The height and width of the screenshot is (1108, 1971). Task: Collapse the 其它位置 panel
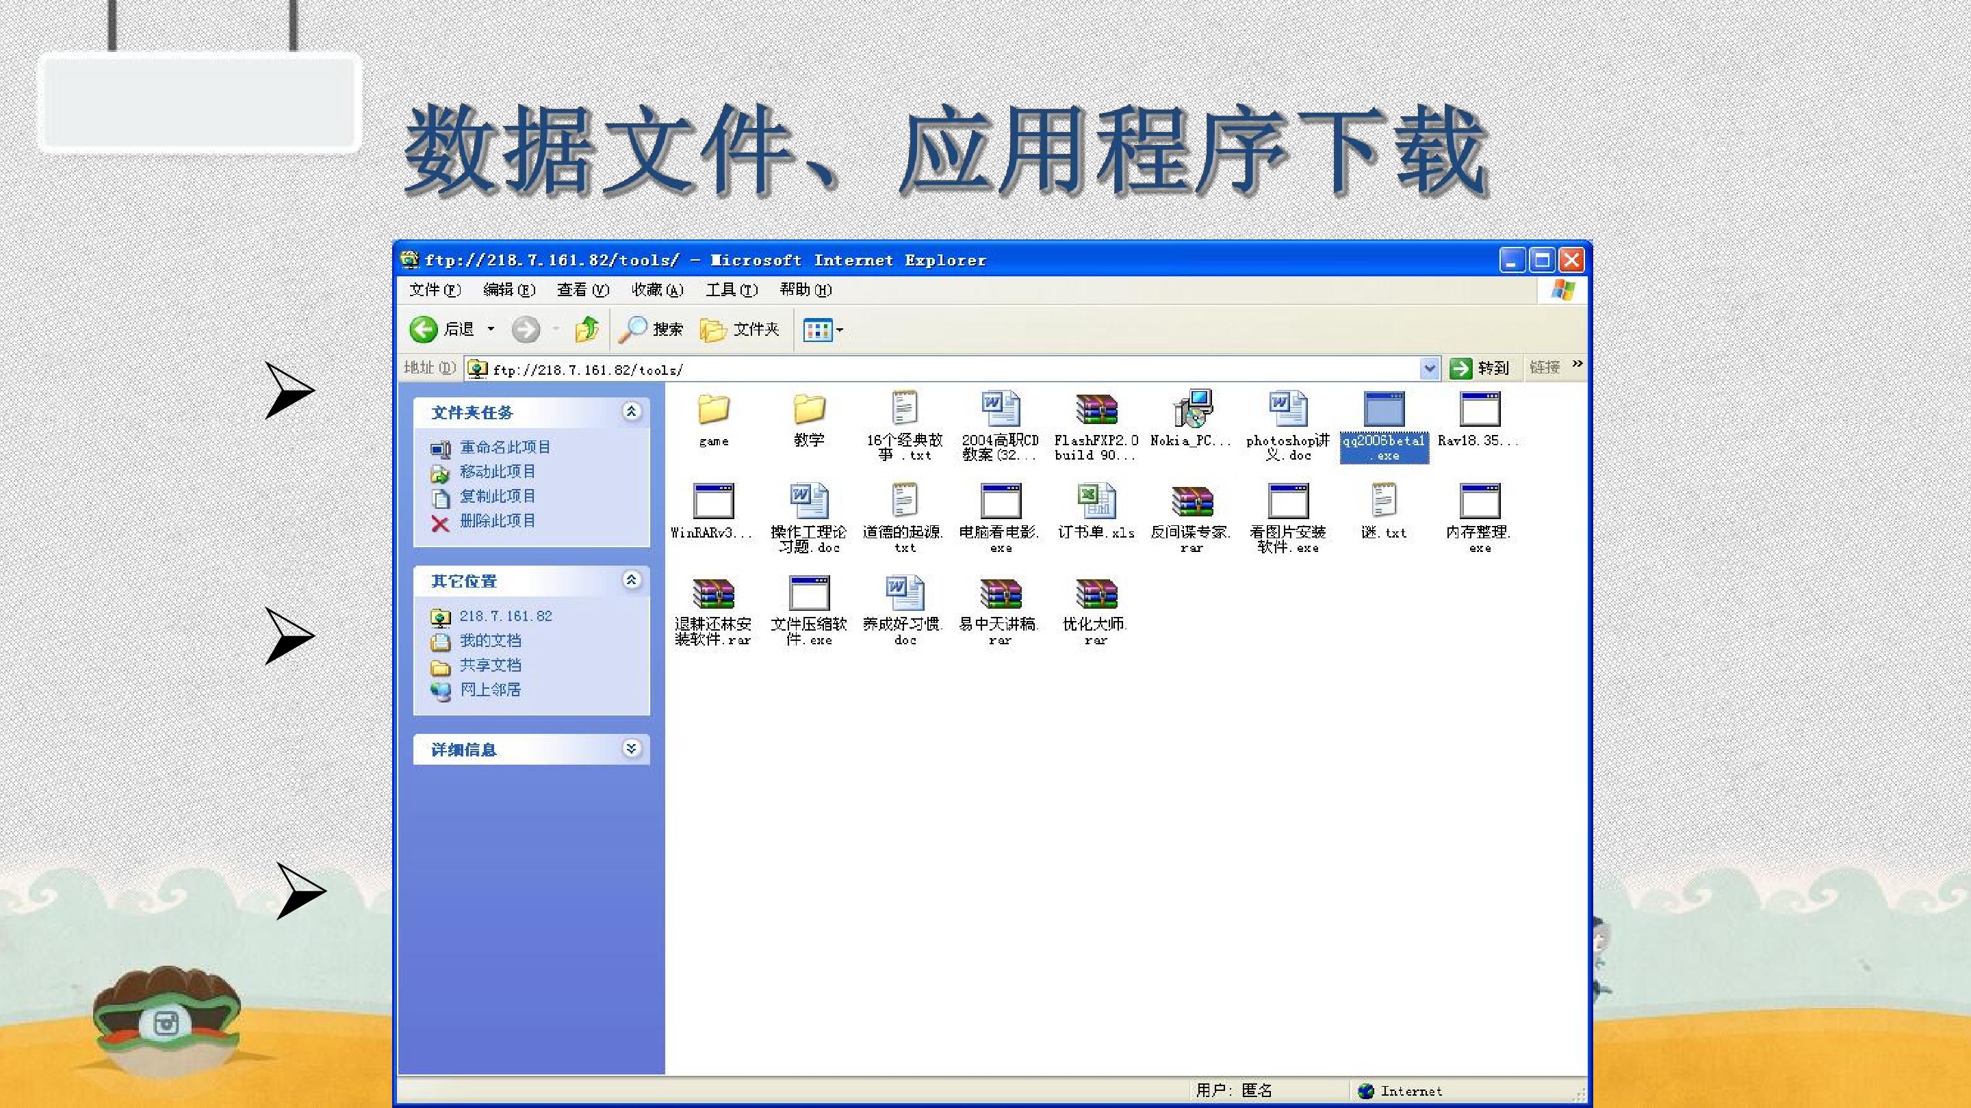[x=631, y=581]
